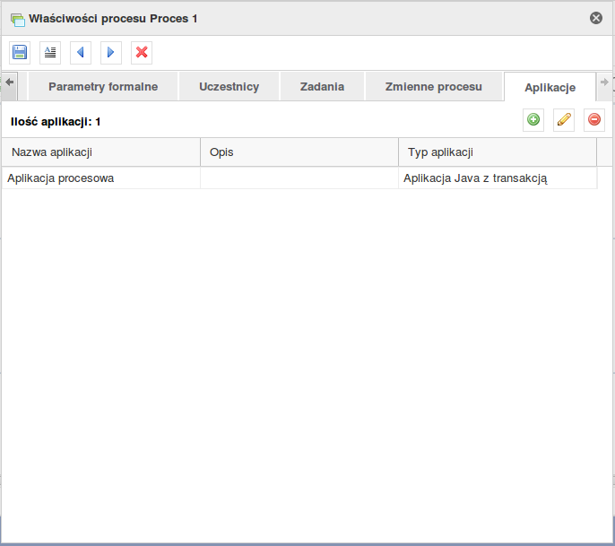This screenshot has height=546, width=615.
Task: Switch to the Zadania tab
Action: 322,87
